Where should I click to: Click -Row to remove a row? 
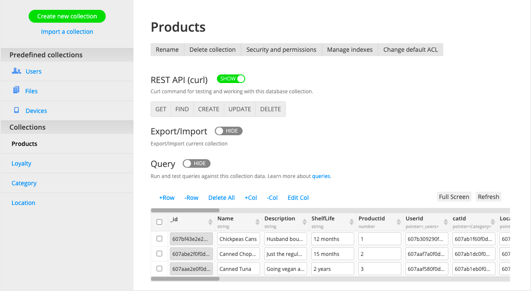[191, 198]
